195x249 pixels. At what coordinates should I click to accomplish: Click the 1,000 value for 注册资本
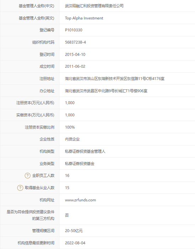point(70,103)
